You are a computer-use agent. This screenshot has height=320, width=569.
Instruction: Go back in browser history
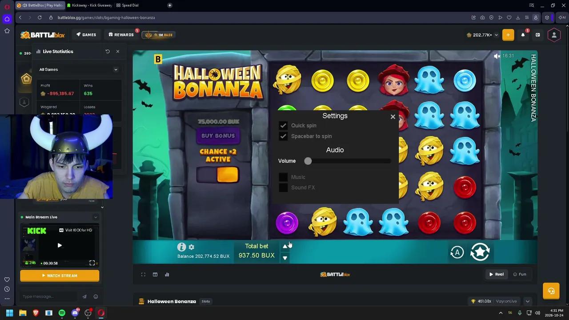point(20,17)
